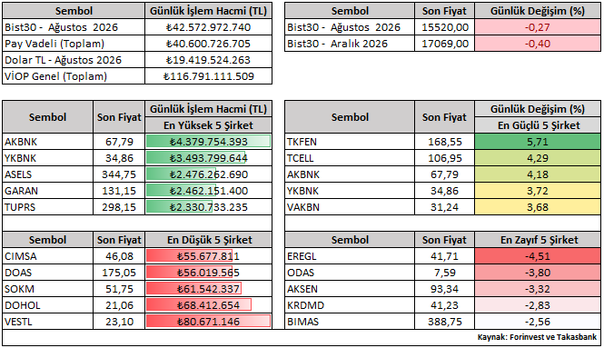Select the AKBNK volume cell ₺4.379.754.393
This screenshot has height=348, width=604.
(208, 142)
